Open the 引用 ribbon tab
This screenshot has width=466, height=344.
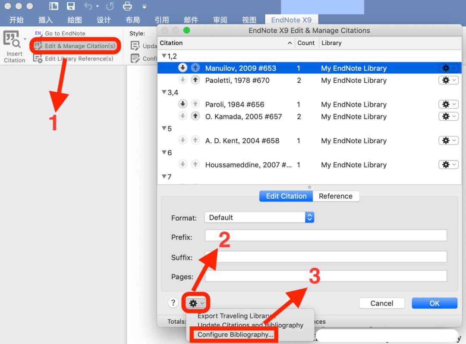click(162, 20)
